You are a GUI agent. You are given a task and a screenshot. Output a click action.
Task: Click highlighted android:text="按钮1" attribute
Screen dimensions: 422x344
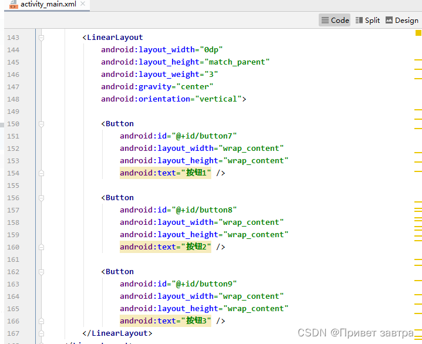click(x=166, y=173)
